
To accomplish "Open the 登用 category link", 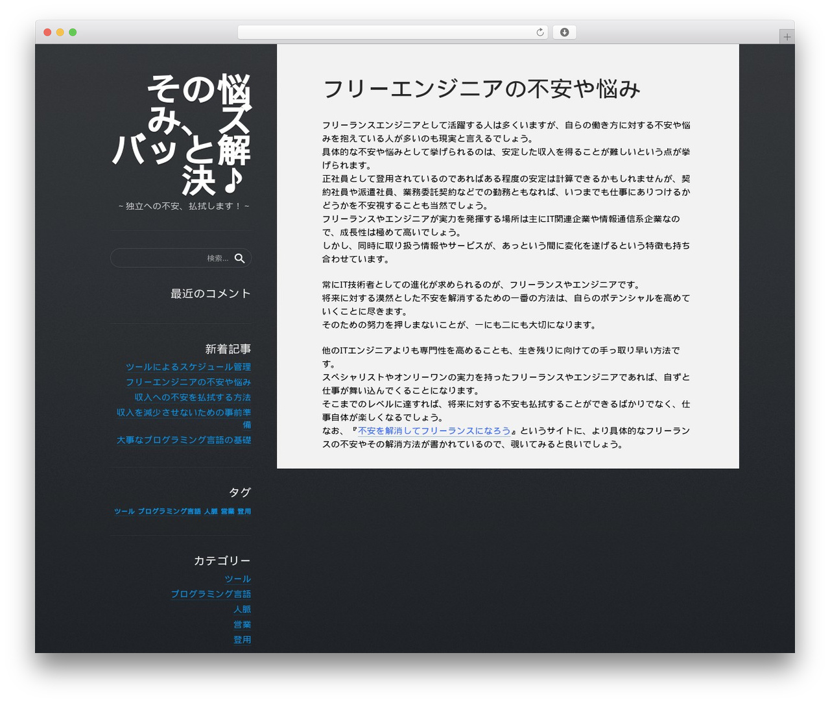I will pyautogui.click(x=242, y=639).
